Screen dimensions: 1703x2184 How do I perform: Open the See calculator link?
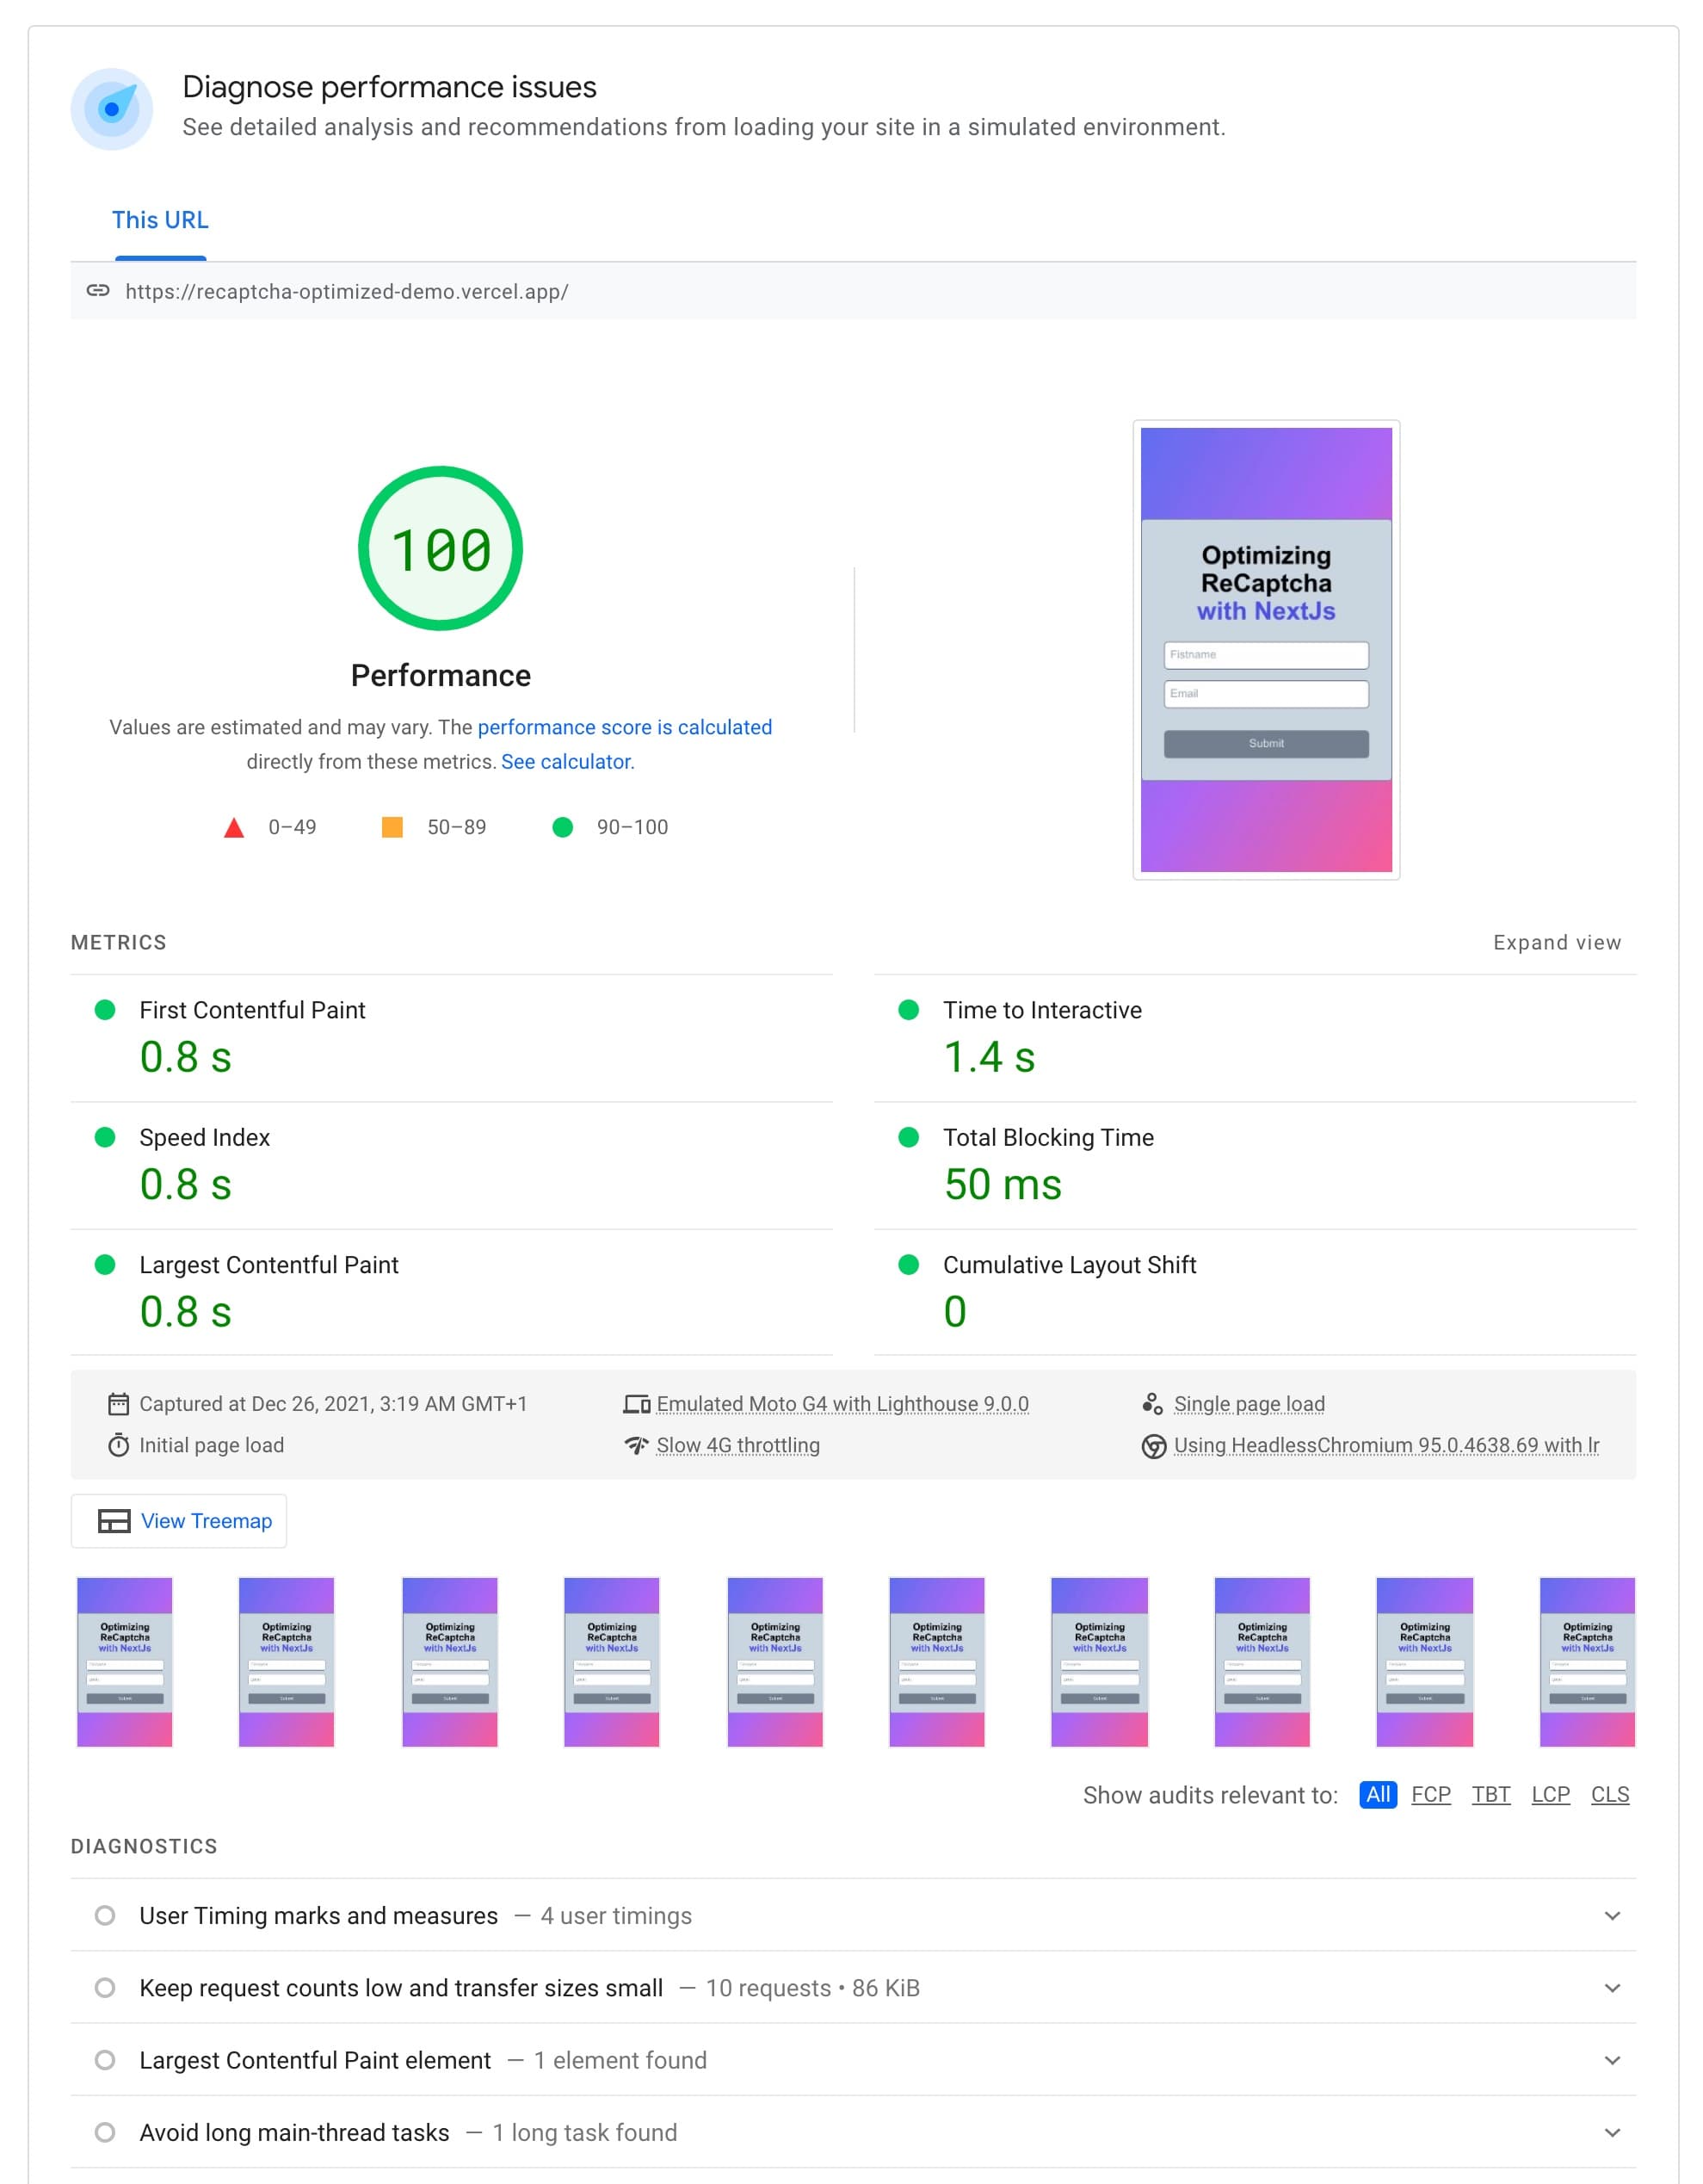(x=565, y=760)
